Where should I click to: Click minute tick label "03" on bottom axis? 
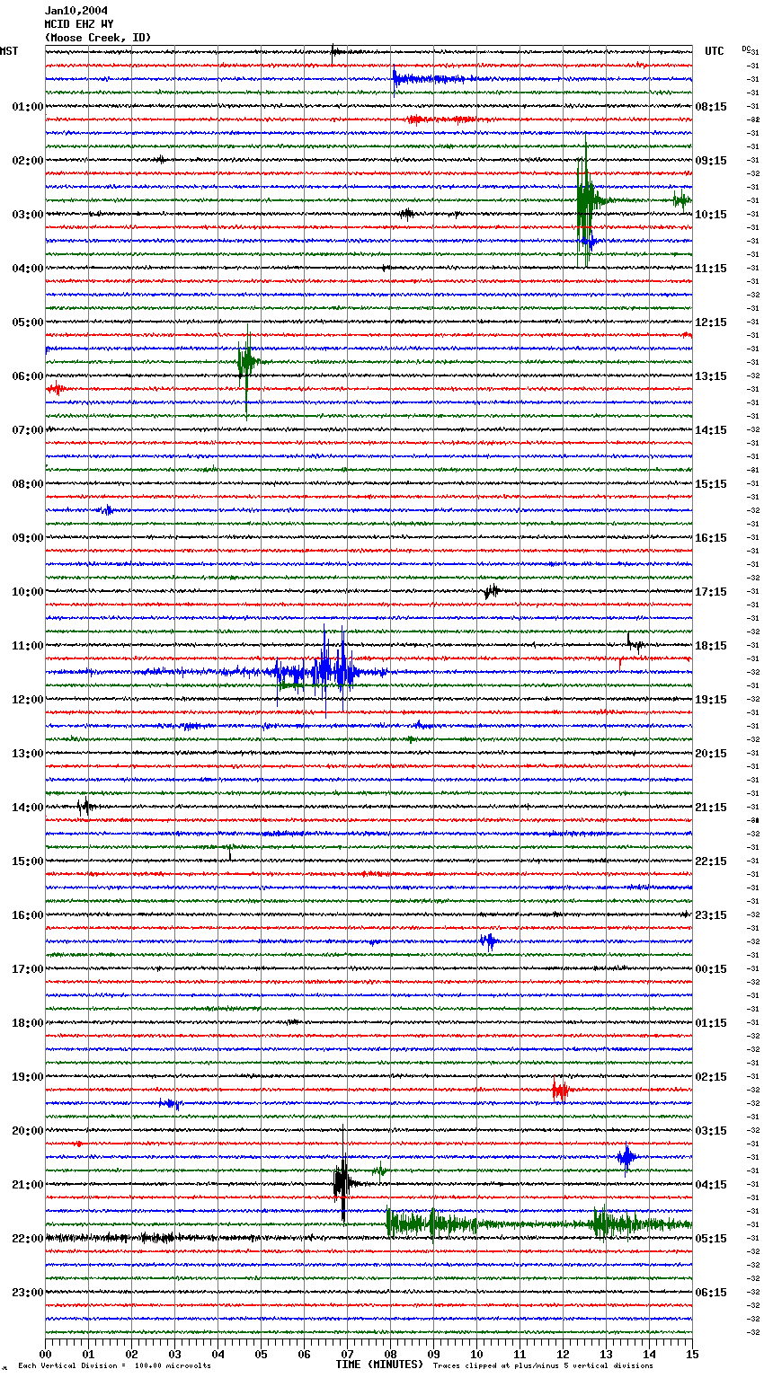[174, 1353]
